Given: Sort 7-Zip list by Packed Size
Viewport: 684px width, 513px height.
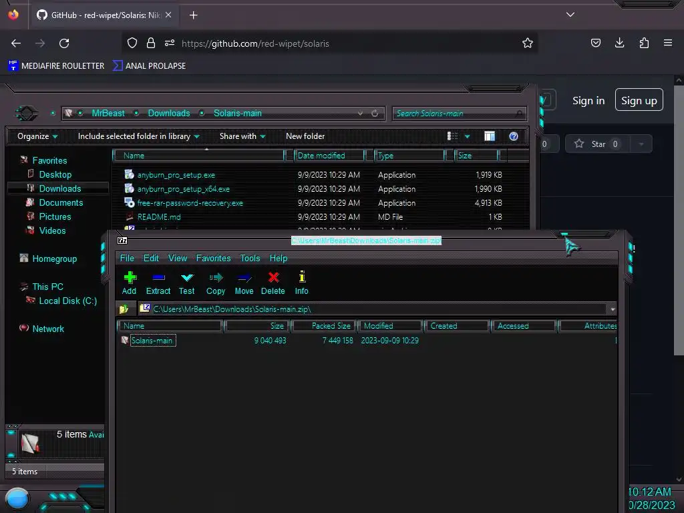Looking at the screenshot, I should [325, 326].
